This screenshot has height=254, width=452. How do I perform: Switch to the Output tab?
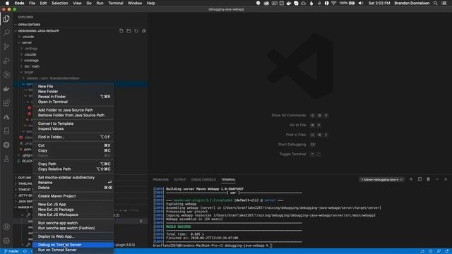pos(179,179)
